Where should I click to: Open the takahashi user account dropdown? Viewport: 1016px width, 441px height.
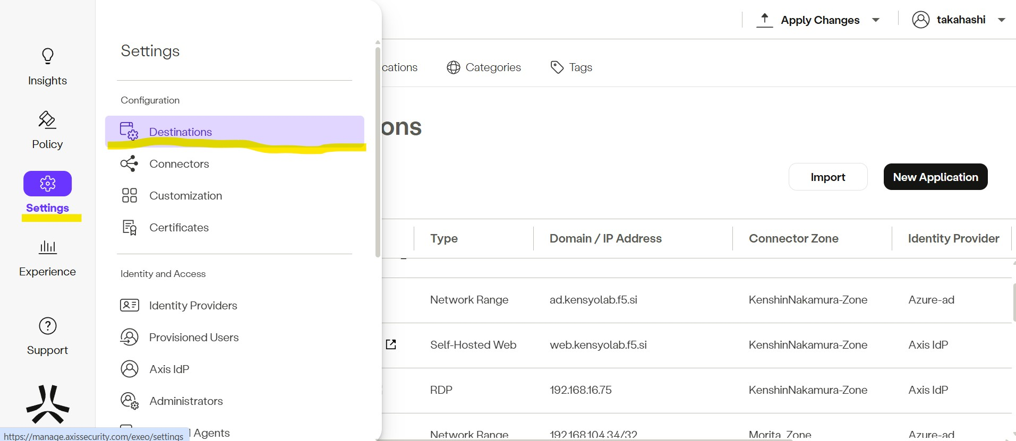click(959, 20)
